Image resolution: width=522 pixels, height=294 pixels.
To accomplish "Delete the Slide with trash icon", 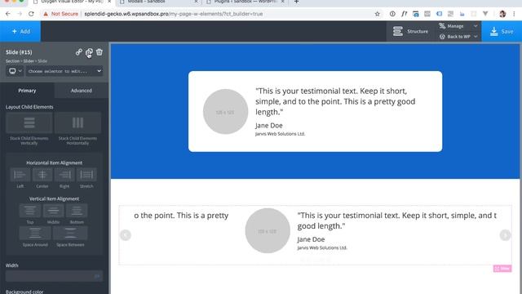I will (x=100, y=52).
